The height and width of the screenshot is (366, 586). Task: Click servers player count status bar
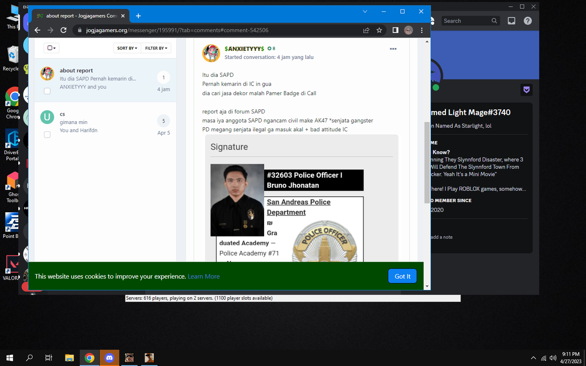click(x=293, y=298)
